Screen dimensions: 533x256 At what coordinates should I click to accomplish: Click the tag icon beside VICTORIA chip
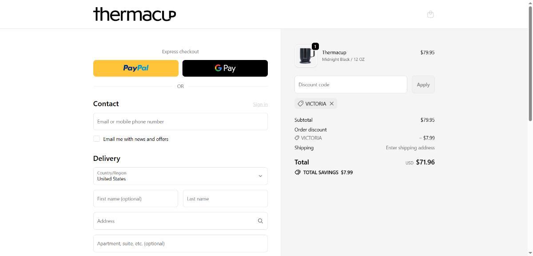click(301, 104)
